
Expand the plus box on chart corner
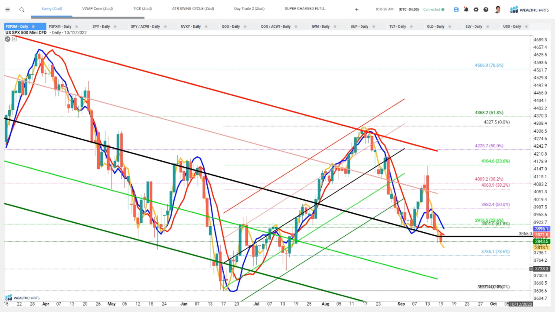[14, 39]
